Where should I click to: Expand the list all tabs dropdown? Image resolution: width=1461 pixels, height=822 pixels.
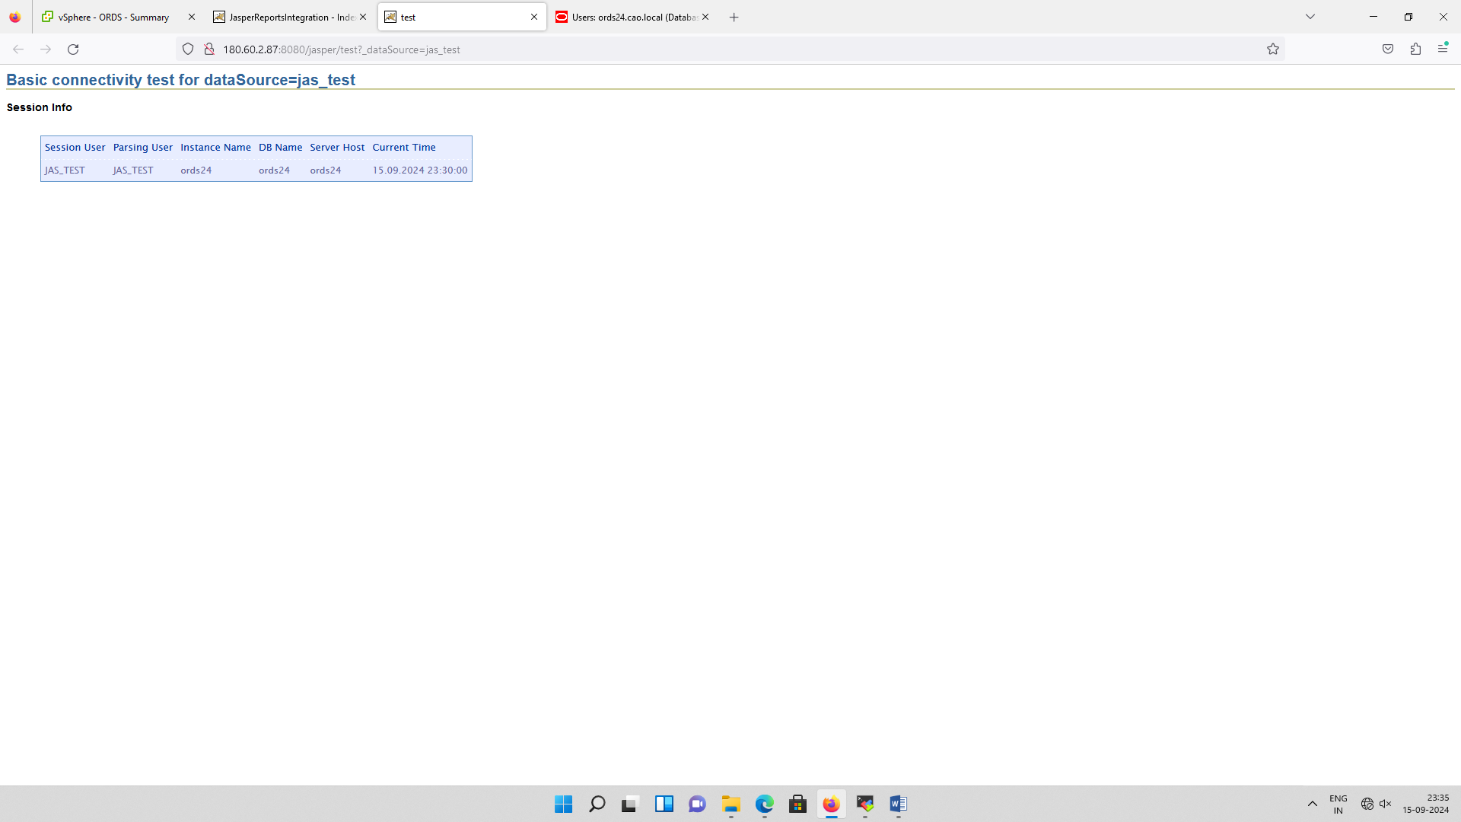1310,17
